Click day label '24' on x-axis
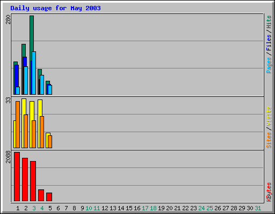Screen dimensions: 275x214 point(201,208)
